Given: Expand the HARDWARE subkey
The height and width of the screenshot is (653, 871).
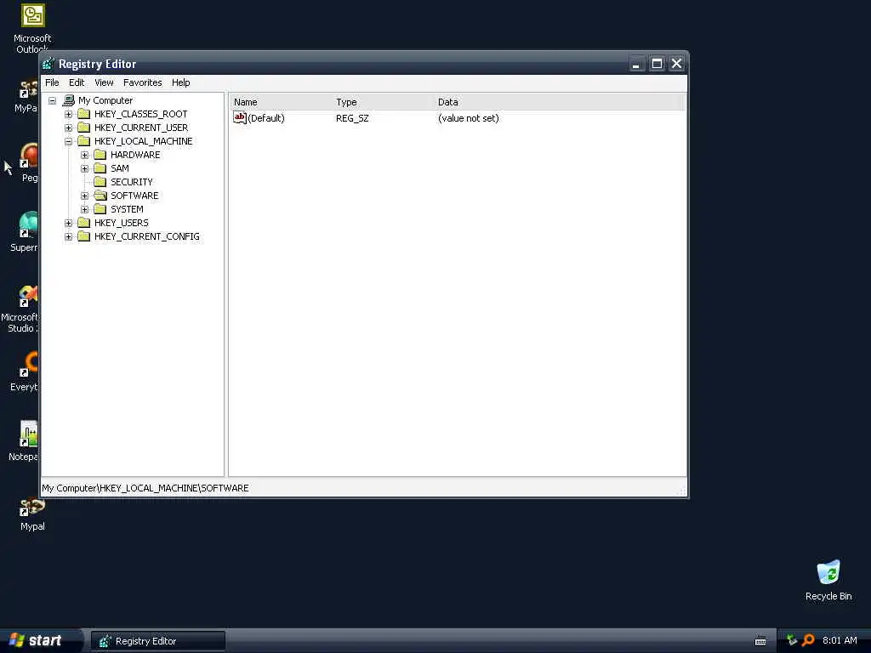Looking at the screenshot, I should coord(84,155).
